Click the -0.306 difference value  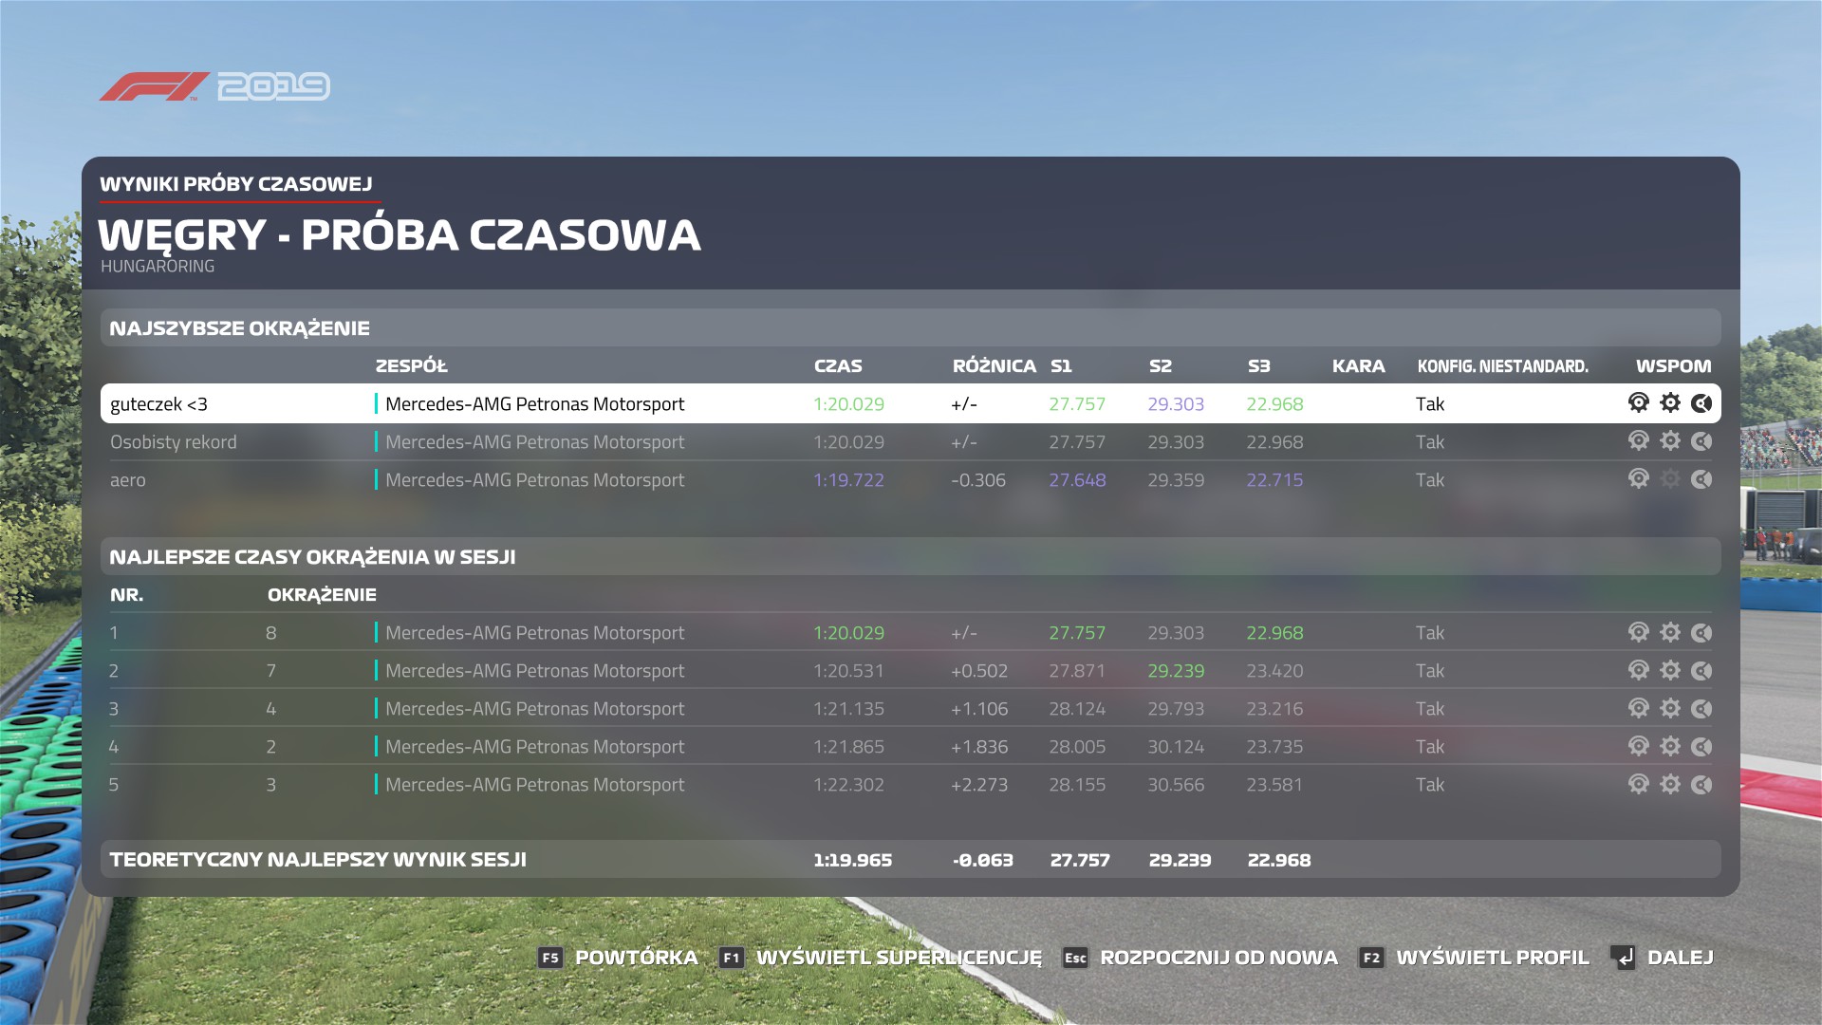click(x=978, y=480)
